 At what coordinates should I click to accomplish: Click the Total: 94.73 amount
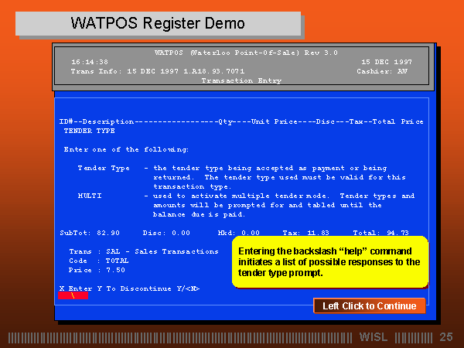coord(380,232)
